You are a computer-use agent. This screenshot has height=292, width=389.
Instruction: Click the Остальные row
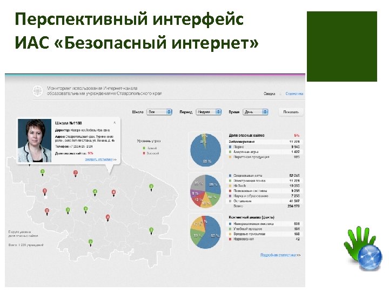(x=264, y=201)
